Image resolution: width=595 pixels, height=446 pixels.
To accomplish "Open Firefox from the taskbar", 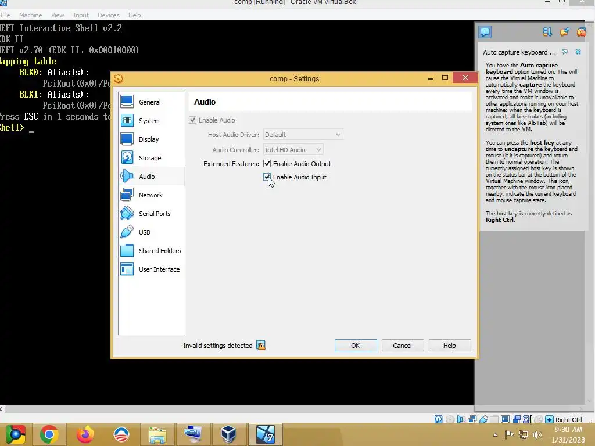I will [85, 434].
